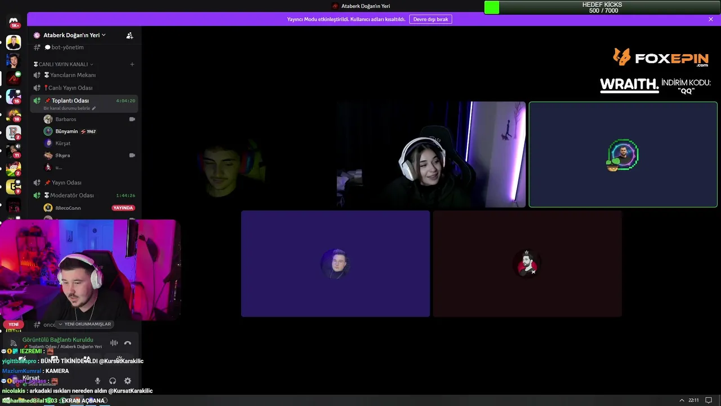The width and height of the screenshot is (721, 406).
Task: Click Bünyamin's avatar in Toplantı Odası
Action: [48, 131]
